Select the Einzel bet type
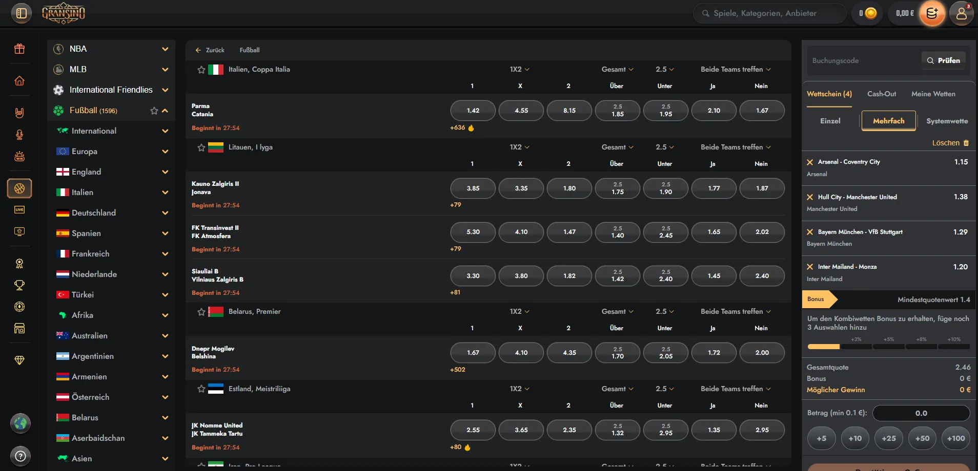The width and height of the screenshot is (978, 471). point(830,121)
